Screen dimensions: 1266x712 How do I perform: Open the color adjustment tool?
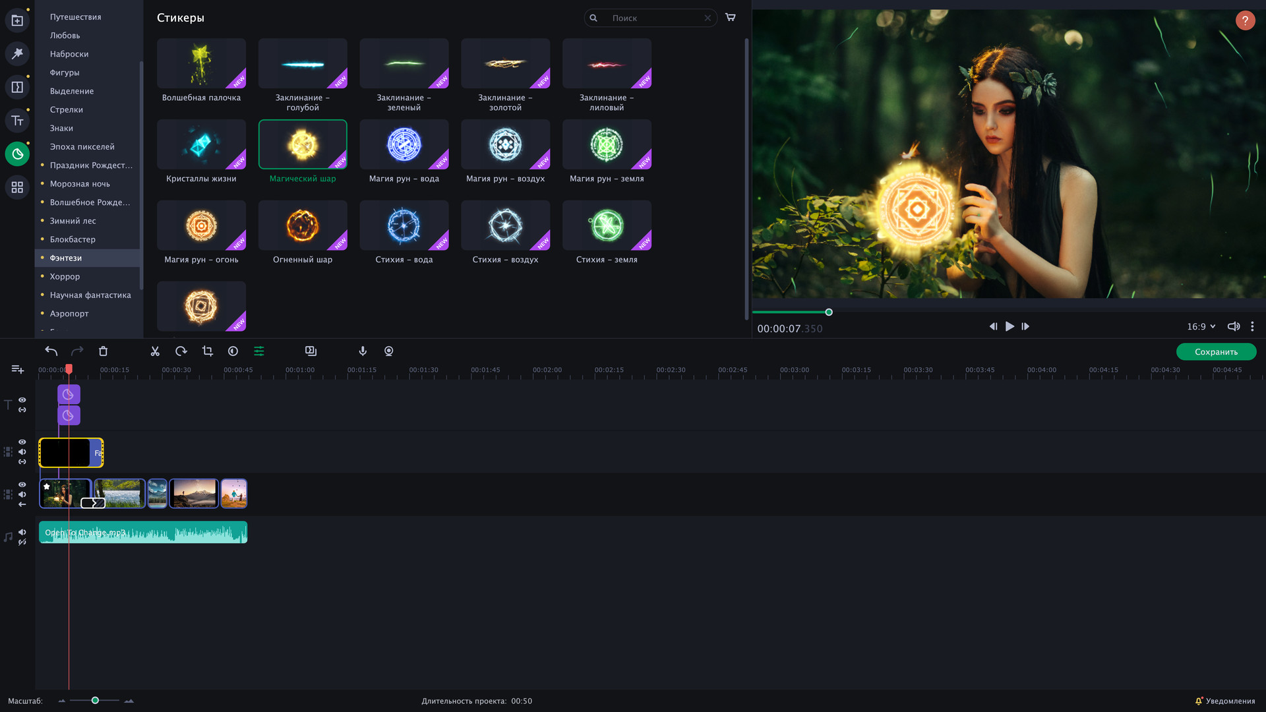233,351
